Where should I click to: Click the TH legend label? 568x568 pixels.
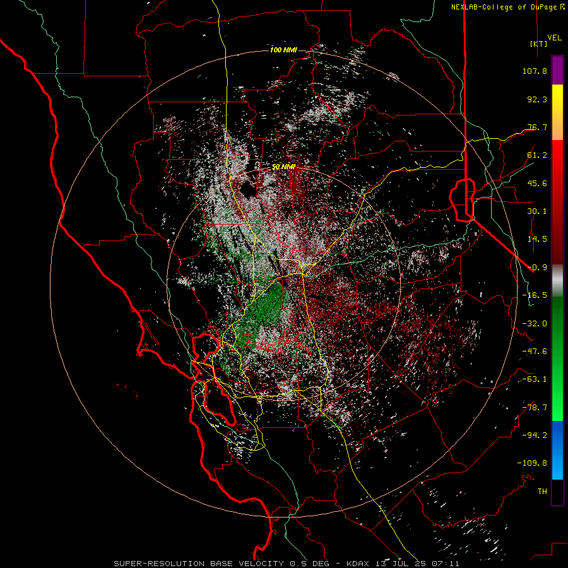point(542,492)
